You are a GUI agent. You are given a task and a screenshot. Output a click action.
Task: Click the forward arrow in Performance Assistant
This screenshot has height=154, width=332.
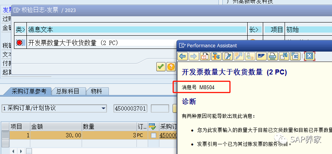(x=194, y=56)
